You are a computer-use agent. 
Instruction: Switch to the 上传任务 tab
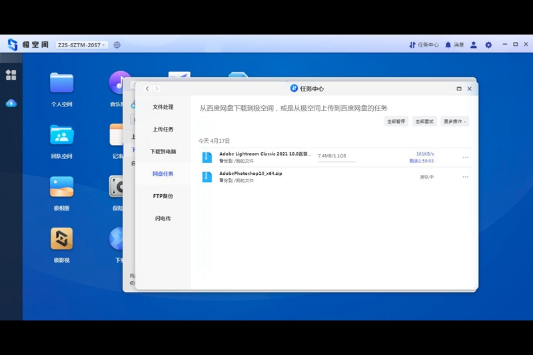[x=163, y=129]
